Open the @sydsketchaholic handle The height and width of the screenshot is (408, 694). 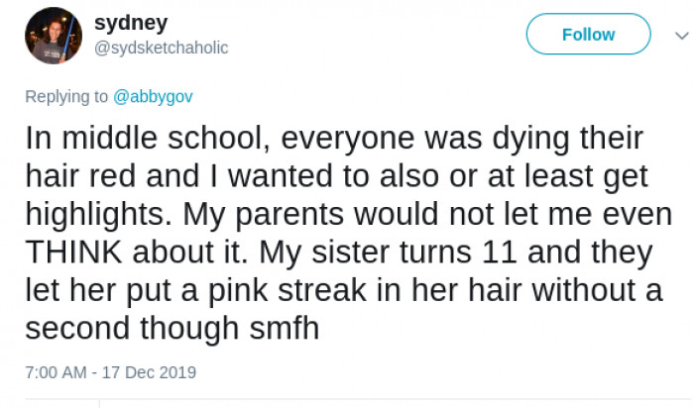161,48
